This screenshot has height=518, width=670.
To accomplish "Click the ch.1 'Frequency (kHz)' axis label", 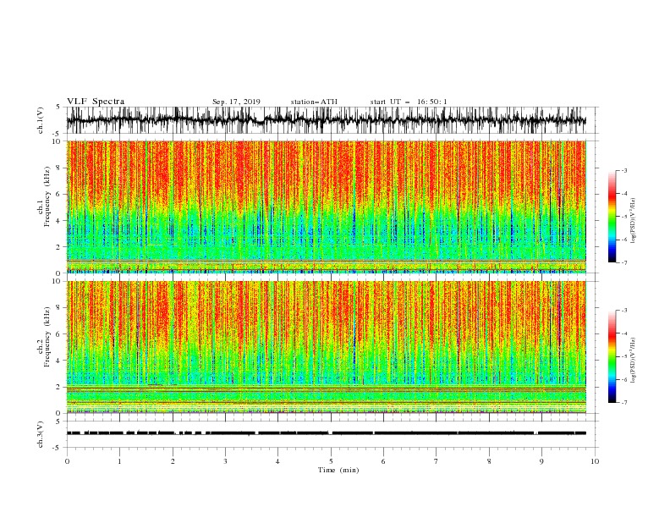I will tap(47, 196).
